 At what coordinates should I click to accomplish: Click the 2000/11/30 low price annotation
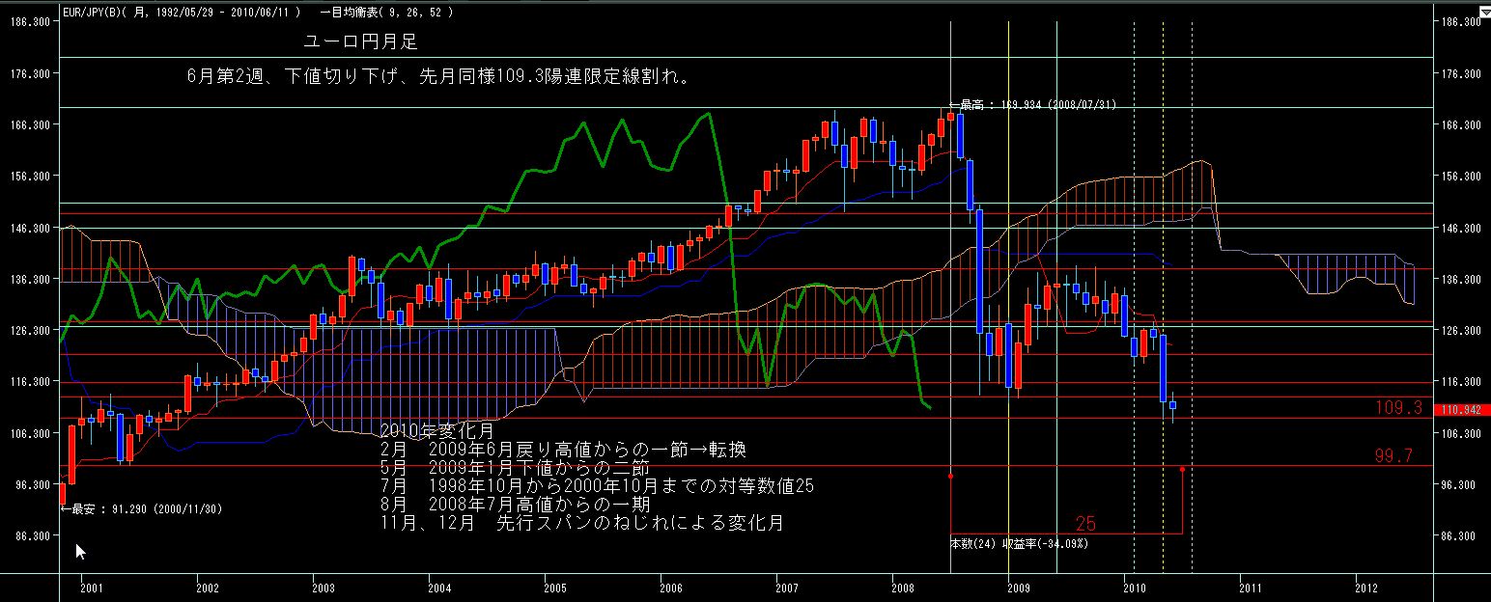coord(142,508)
